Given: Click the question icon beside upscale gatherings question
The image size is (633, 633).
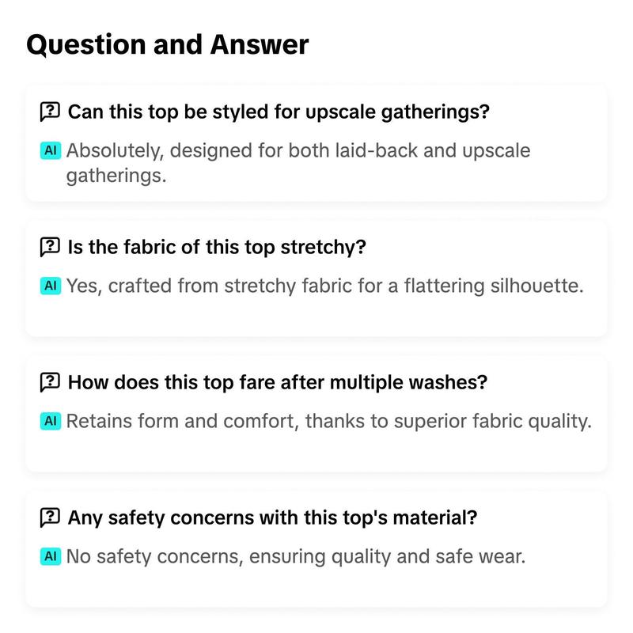Looking at the screenshot, I should (50, 112).
